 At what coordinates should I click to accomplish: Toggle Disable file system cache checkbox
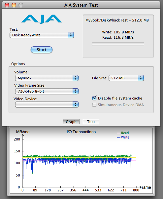coord(94,98)
